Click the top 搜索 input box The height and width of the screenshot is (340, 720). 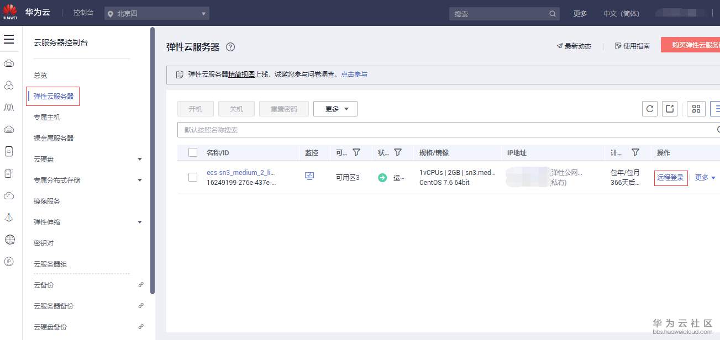click(x=504, y=14)
